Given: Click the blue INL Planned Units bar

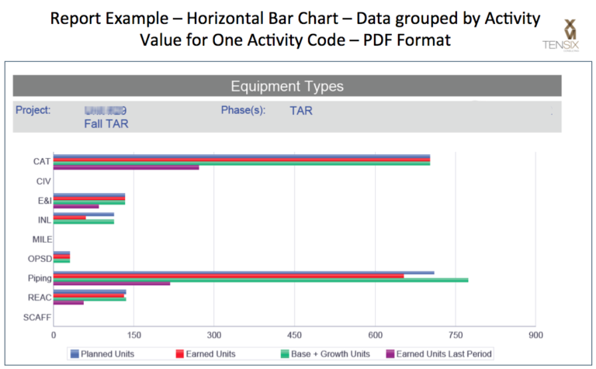Looking at the screenshot, I should tap(83, 214).
